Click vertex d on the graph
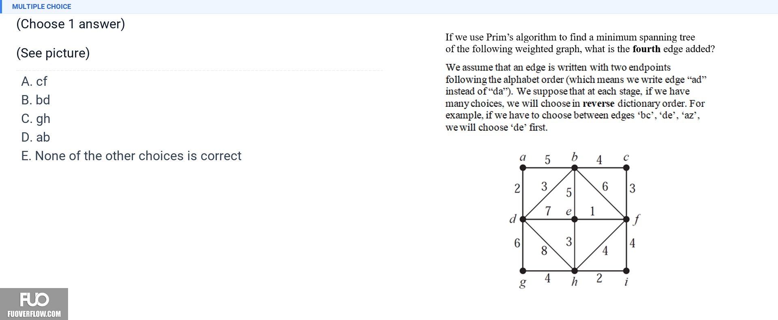This screenshot has height=320, width=778. coord(523,219)
